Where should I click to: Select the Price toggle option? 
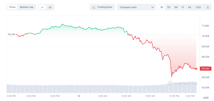[12, 7]
